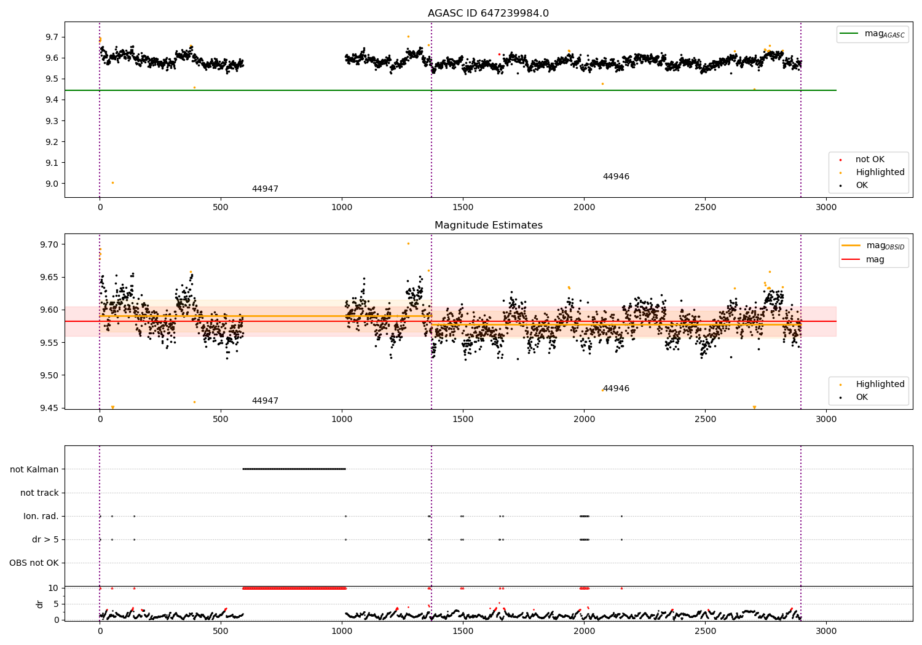Viewport: 922px width, 645px height.
Task: Click the red band of dr markers at 10
Action: pyautogui.click(x=294, y=588)
